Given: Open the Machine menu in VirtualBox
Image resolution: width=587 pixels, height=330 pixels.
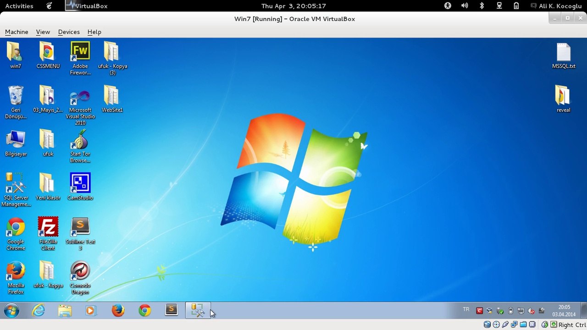Looking at the screenshot, I should pos(17,32).
